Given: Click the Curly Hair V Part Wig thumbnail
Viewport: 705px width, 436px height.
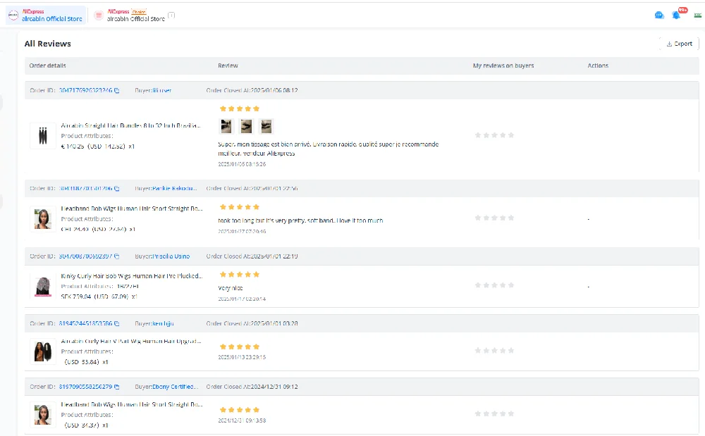Looking at the screenshot, I should coord(43,351).
